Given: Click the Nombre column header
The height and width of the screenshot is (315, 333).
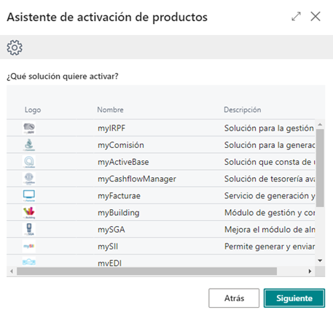Looking at the screenshot, I should tap(110, 110).
